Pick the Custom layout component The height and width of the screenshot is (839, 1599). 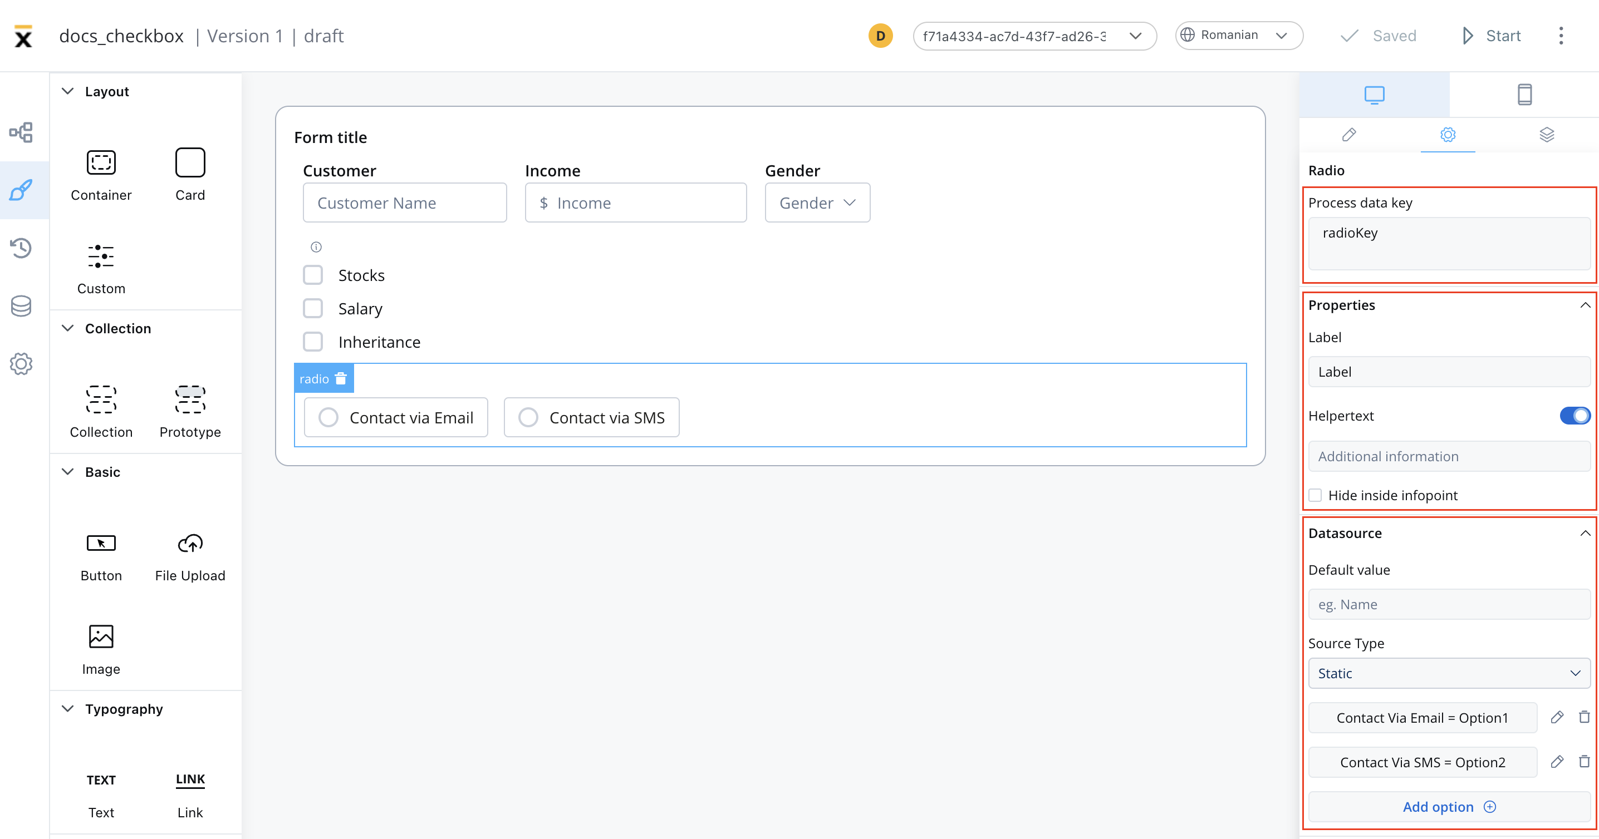click(x=101, y=269)
